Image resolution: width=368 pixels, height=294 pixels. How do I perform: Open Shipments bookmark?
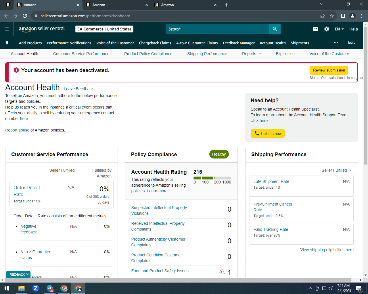point(300,43)
